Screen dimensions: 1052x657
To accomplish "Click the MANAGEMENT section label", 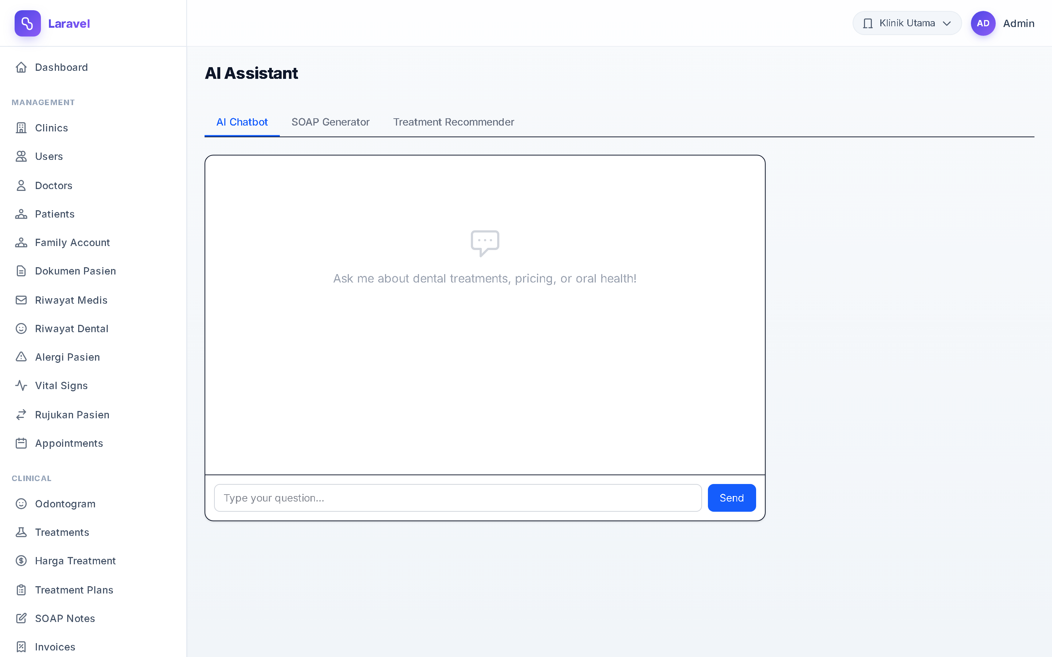I will [x=43, y=103].
